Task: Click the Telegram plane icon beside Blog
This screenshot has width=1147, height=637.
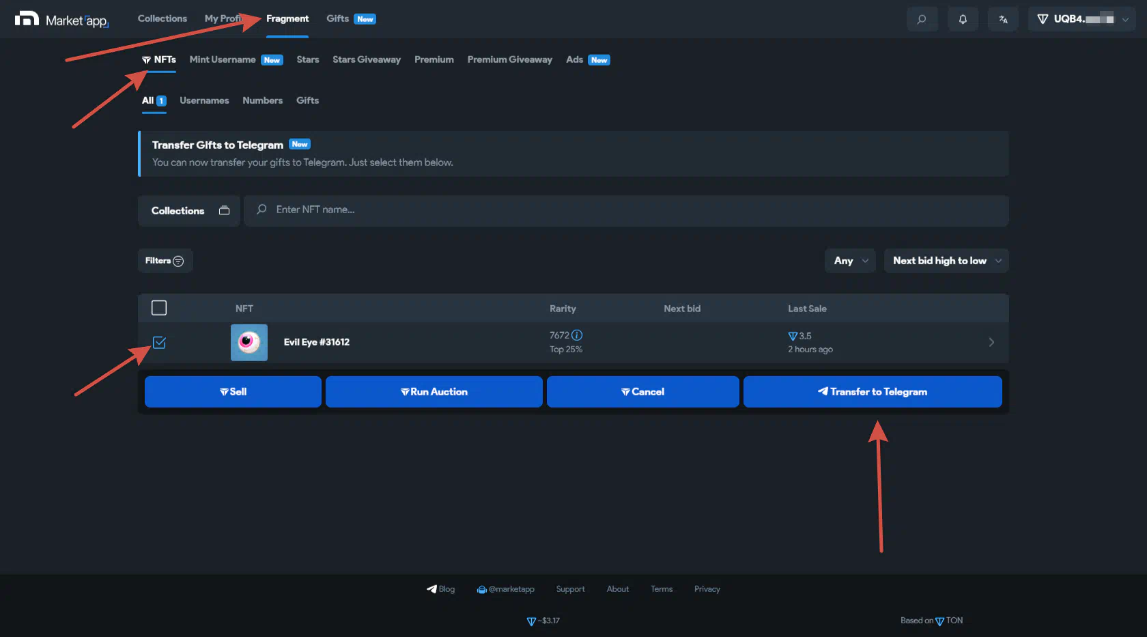Action: [431, 589]
